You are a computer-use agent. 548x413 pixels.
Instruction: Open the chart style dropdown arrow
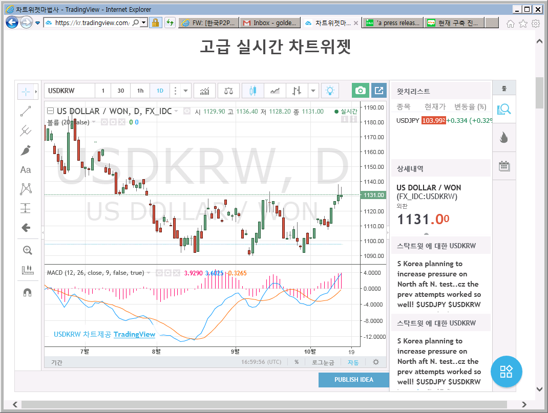[x=313, y=91]
